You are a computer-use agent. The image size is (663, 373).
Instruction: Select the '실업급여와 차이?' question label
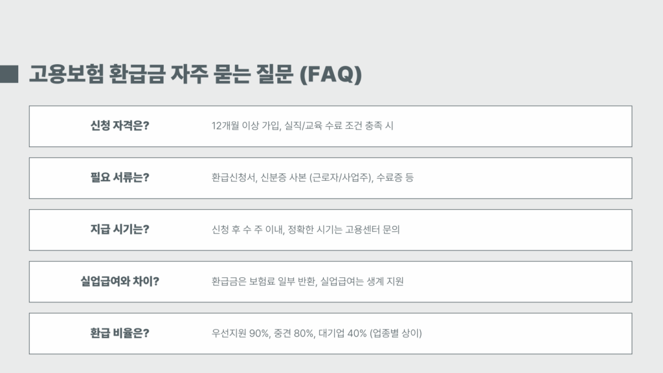[x=120, y=281]
